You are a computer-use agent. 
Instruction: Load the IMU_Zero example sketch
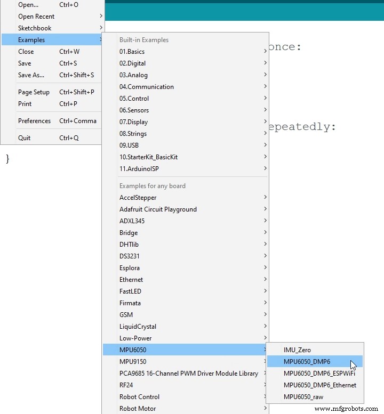click(315, 350)
